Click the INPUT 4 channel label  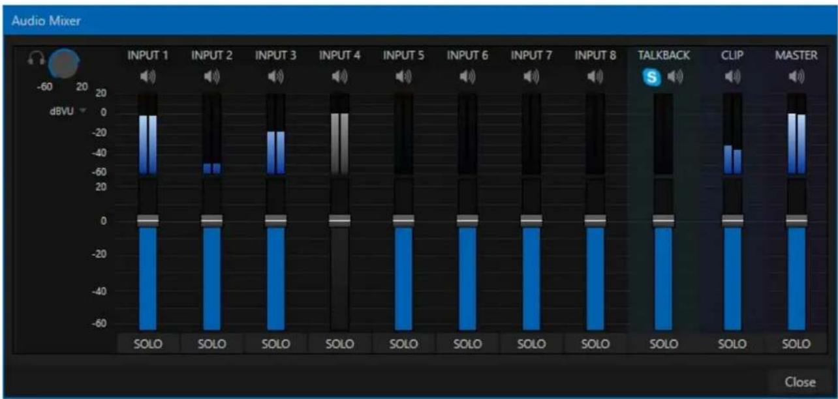(x=339, y=56)
